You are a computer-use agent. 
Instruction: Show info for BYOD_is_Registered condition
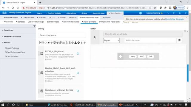pos(78,53)
